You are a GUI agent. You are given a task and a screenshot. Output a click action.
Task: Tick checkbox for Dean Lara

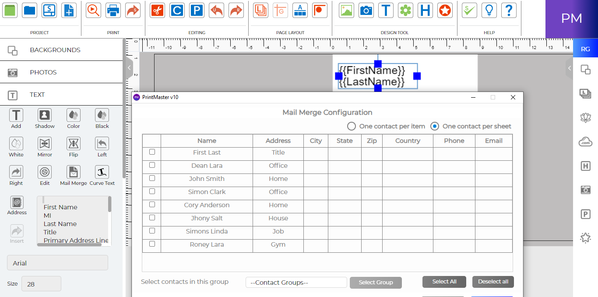[x=152, y=165]
